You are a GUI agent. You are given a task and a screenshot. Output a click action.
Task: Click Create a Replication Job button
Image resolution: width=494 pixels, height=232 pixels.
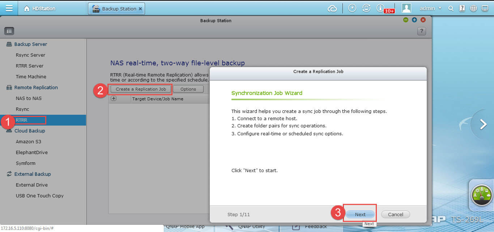point(141,89)
